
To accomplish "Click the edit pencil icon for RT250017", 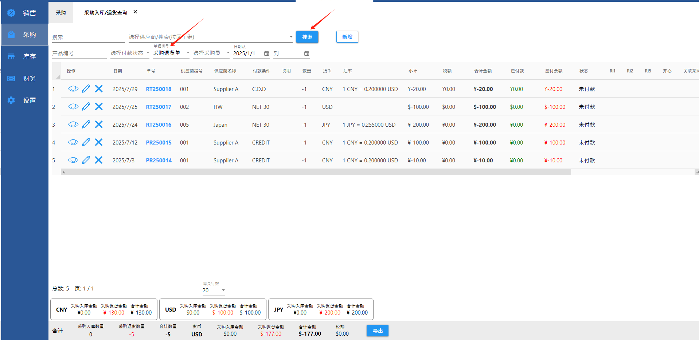I will pyautogui.click(x=86, y=107).
